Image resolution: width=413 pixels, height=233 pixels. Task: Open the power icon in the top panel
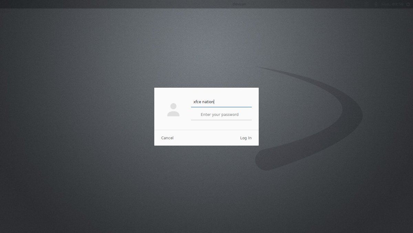click(408, 4)
